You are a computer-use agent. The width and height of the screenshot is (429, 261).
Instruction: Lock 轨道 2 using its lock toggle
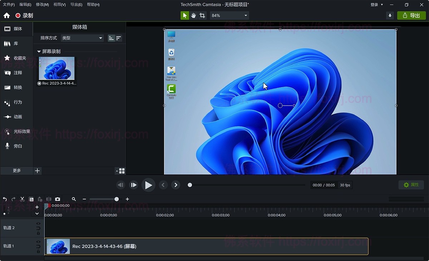tap(38, 232)
